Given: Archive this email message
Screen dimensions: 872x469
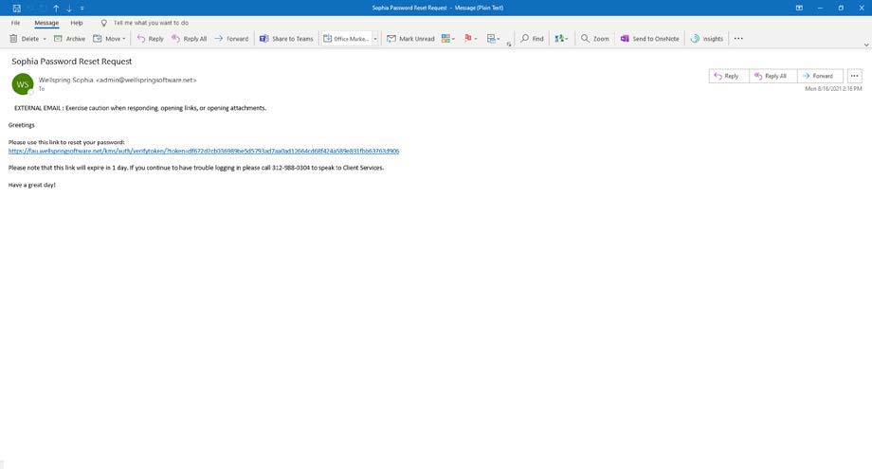Looking at the screenshot, I should 69,39.
